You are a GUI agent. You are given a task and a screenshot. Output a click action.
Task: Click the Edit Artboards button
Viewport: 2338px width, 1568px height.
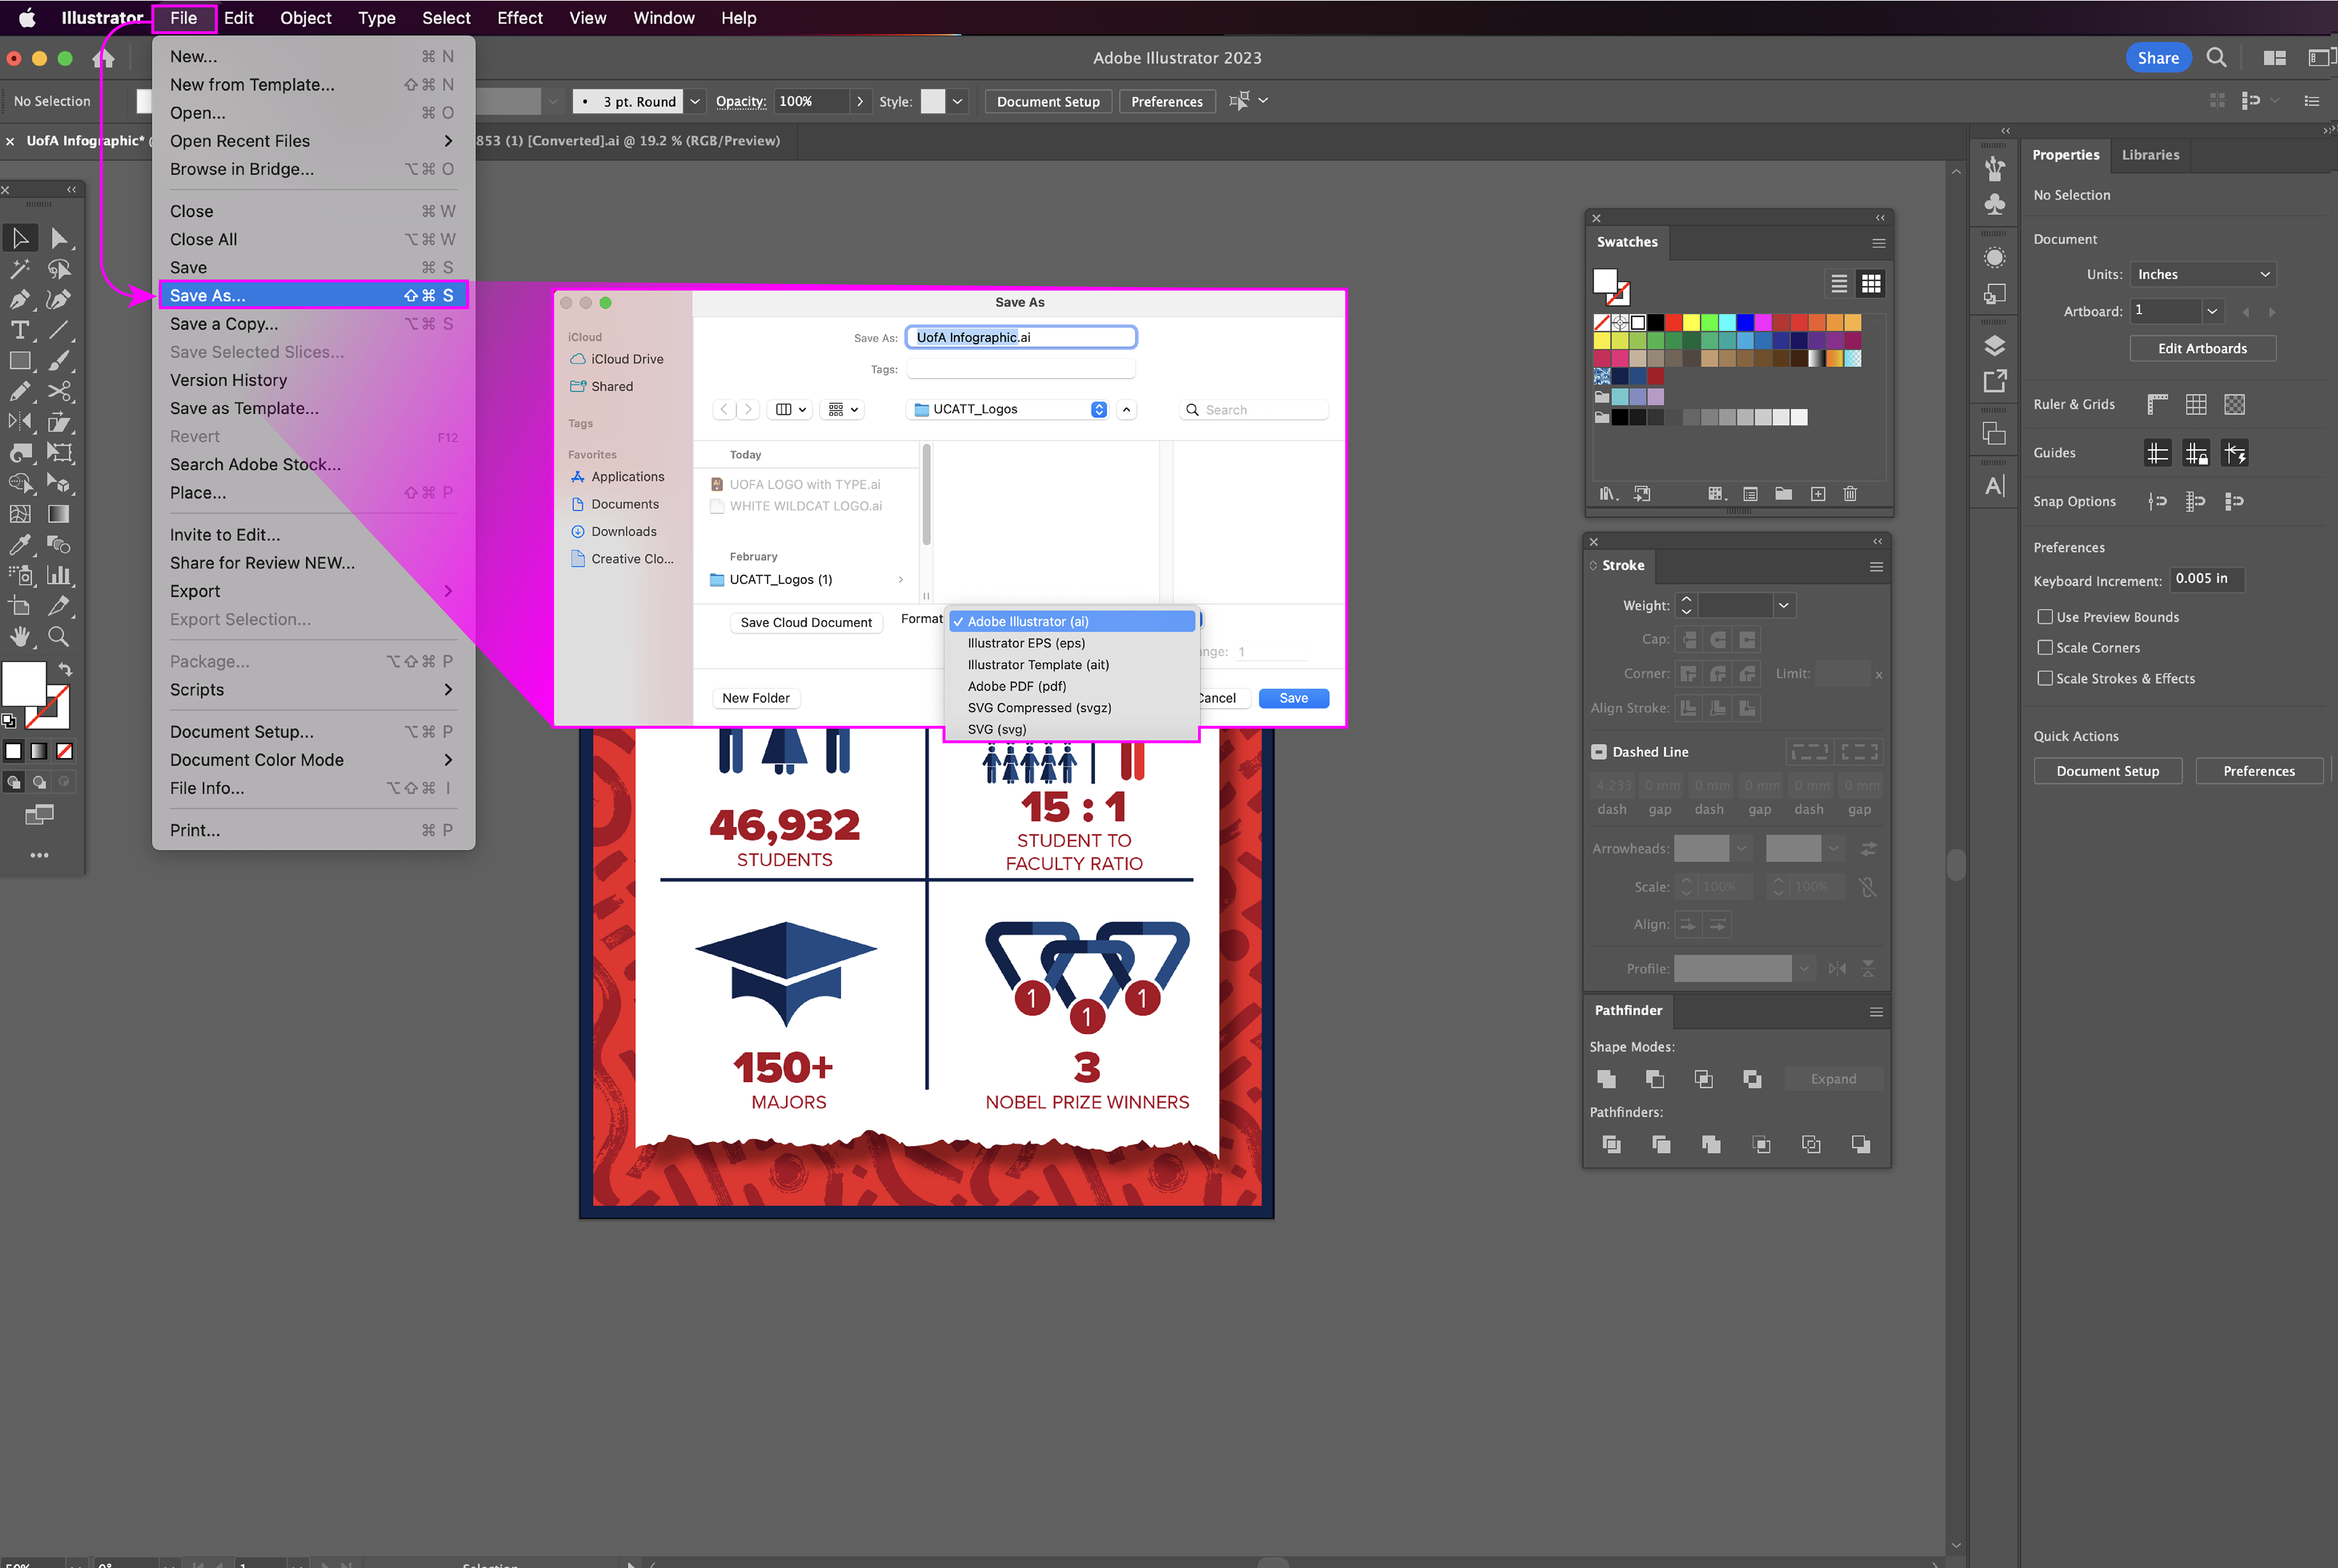[x=2202, y=348]
